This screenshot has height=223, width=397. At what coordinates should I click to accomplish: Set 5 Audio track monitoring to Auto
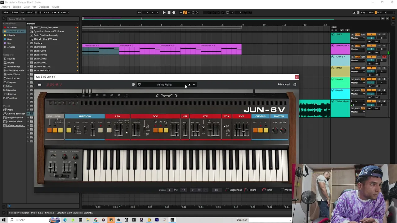point(358,79)
